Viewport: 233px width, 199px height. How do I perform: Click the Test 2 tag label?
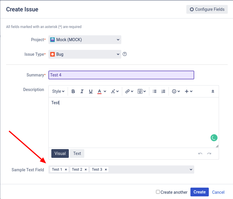click(x=77, y=170)
